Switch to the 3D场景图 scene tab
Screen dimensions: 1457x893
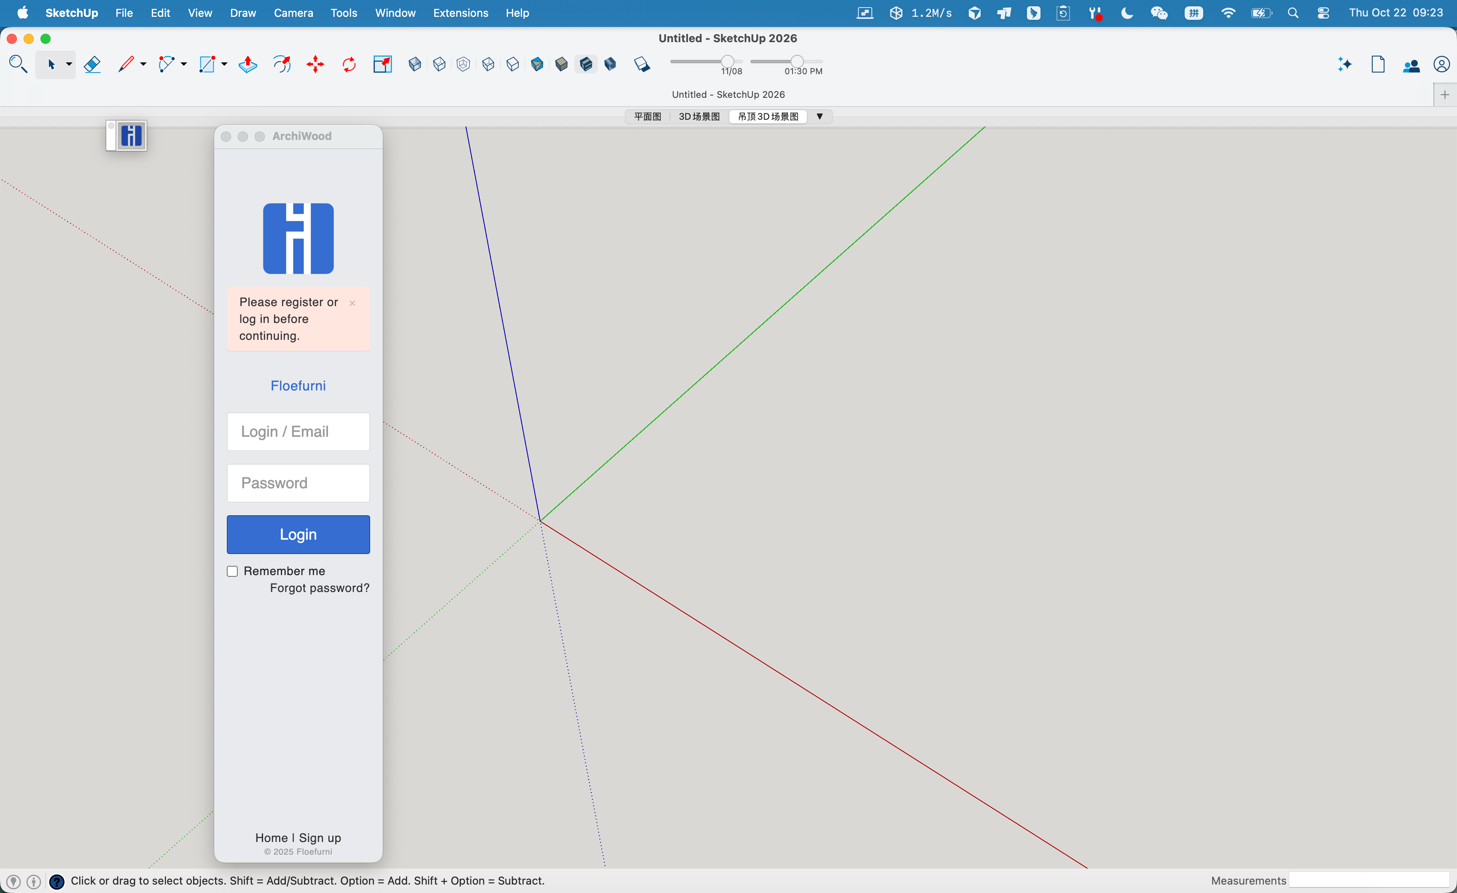click(699, 116)
